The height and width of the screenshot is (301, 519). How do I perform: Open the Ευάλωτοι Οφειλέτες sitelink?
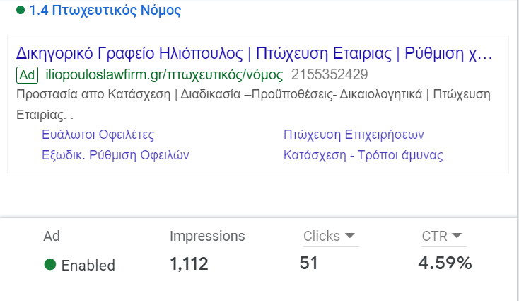(x=98, y=135)
